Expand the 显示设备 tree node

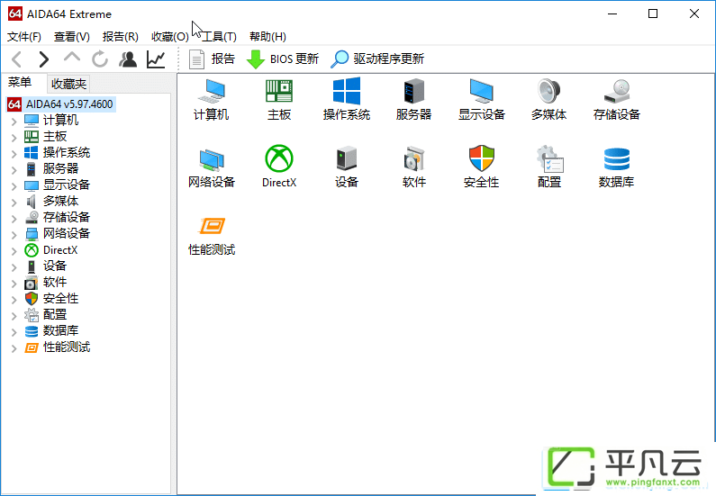[14, 186]
